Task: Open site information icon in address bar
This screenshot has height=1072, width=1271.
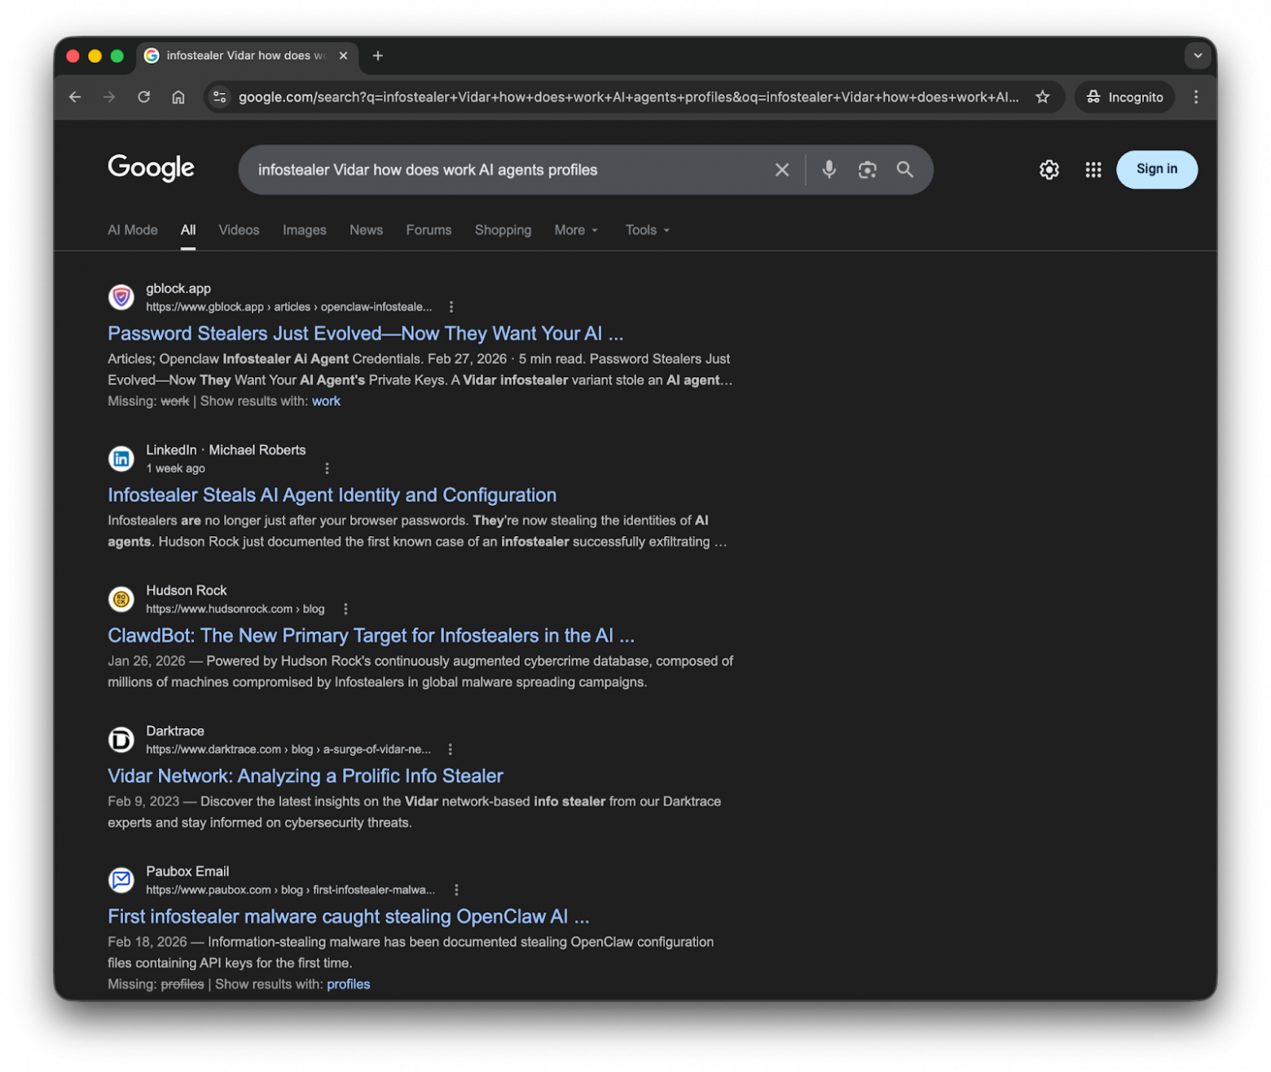Action: pos(219,97)
